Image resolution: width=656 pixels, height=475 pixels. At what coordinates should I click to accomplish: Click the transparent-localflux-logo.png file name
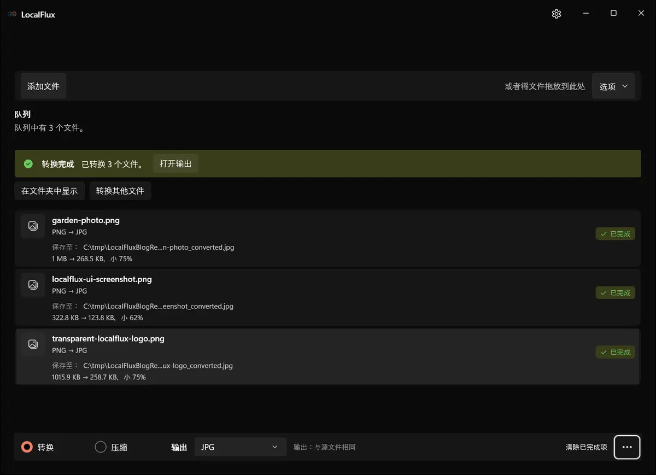click(108, 339)
